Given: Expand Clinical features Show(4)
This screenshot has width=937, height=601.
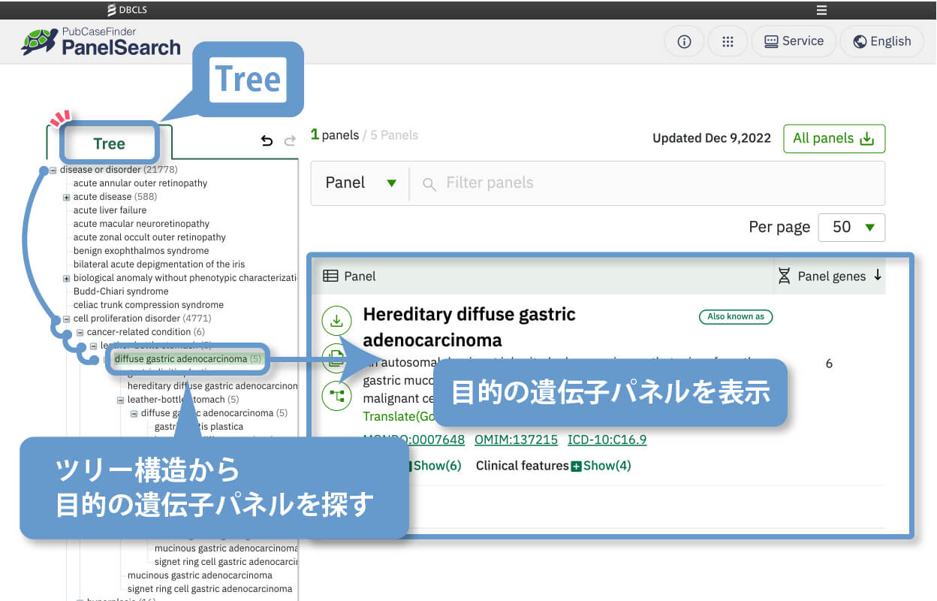Looking at the screenshot, I should click(x=601, y=466).
